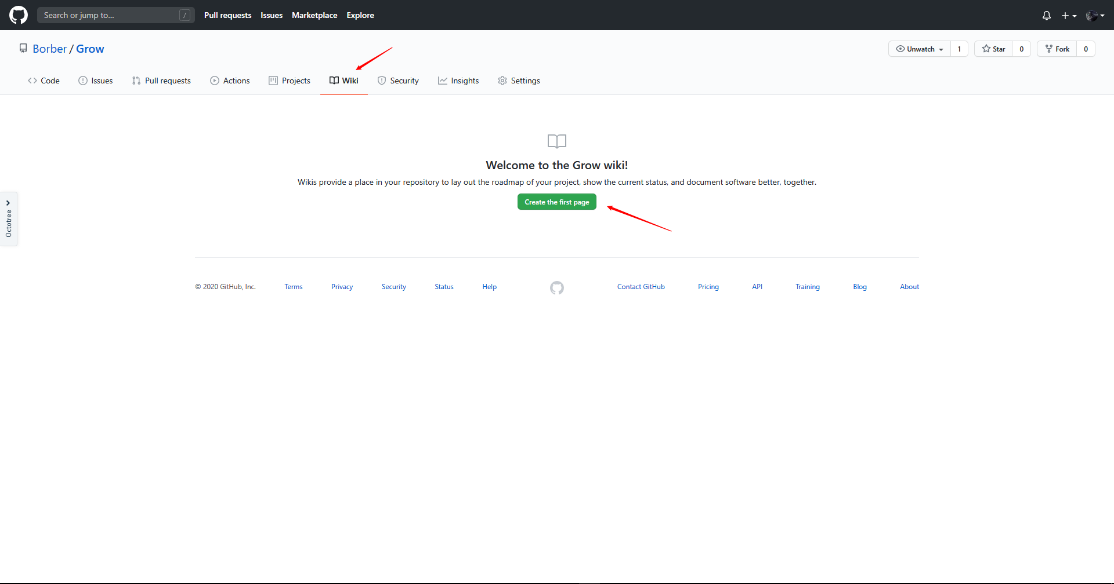Click the GitHub logo home icon

pos(18,15)
